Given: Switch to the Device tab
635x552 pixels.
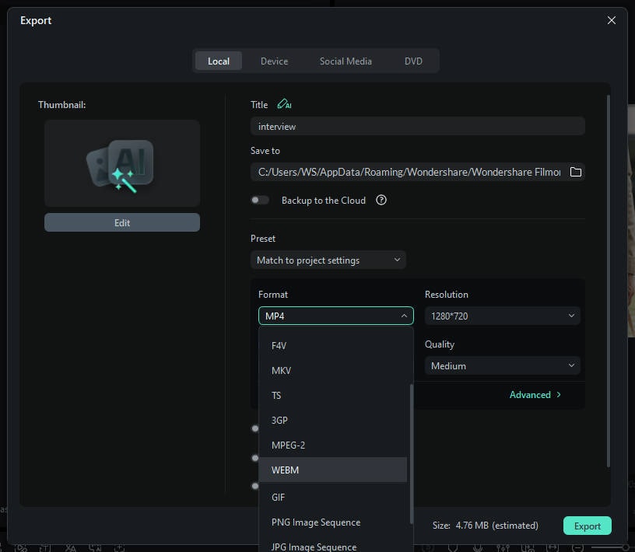Looking at the screenshot, I should 274,61.
